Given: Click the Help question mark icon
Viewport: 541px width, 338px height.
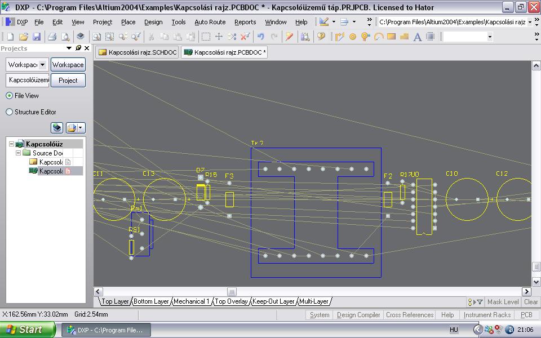Looking at the screenshot, I should 321,36.
